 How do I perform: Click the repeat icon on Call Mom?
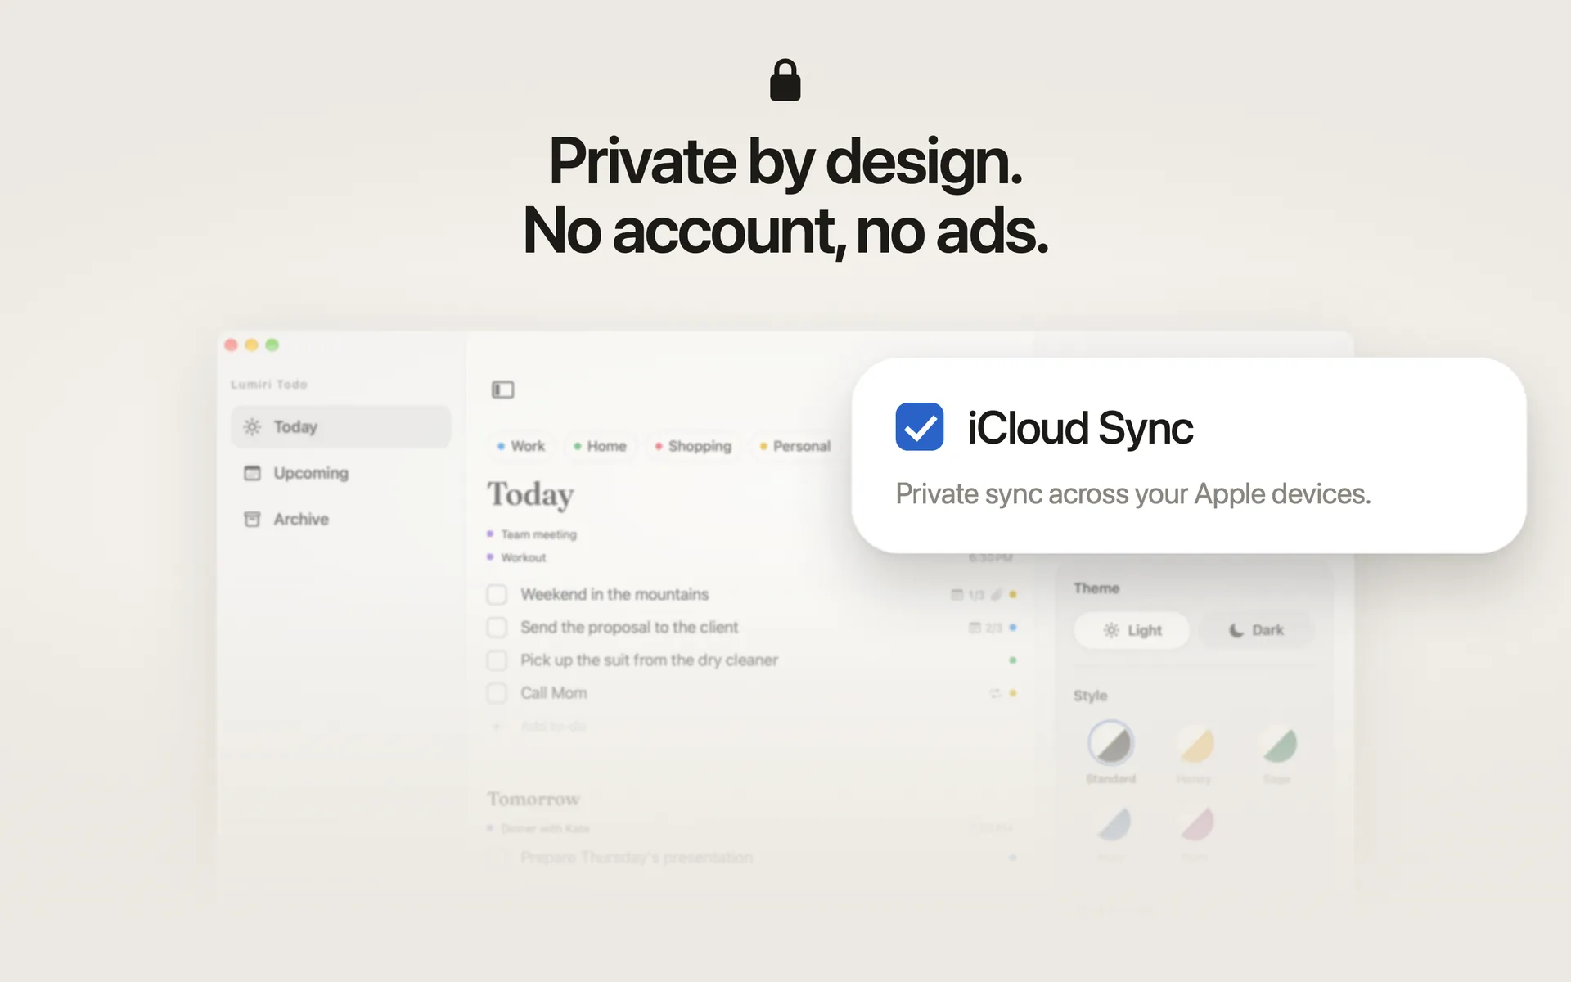tap(995, 693)
